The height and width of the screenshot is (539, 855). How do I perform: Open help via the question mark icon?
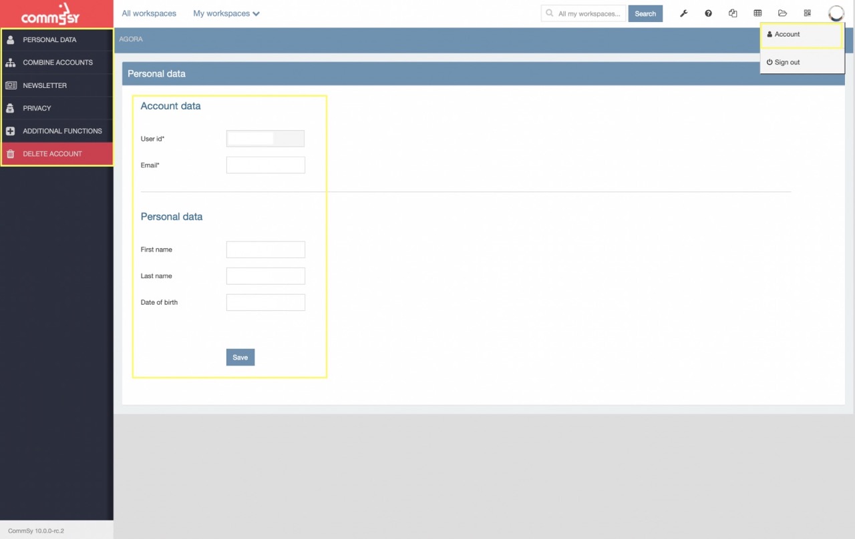(708, 13)
